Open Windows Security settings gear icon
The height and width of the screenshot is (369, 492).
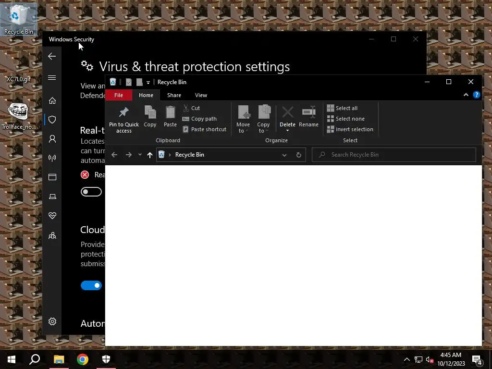tap(52, 321)
